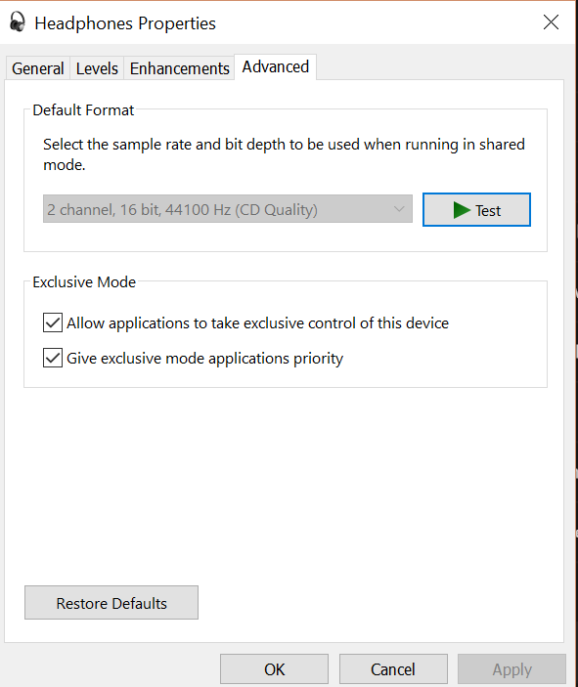Screen dimensions: 578x687
Task: Close the Headphones Properties dialog
Action: coord(551,21)
